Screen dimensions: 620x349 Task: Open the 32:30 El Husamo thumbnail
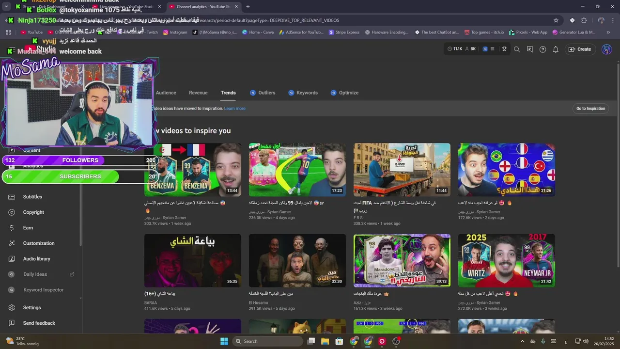point(297,261)
